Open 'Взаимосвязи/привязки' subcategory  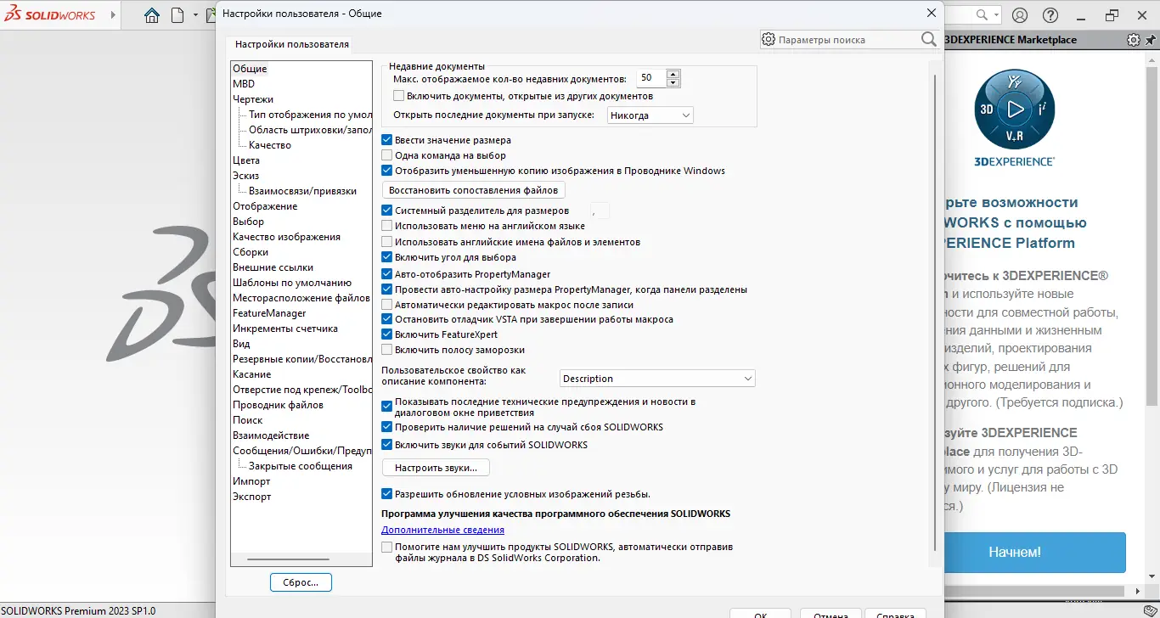pyautogui.click(x=302, y=191)
